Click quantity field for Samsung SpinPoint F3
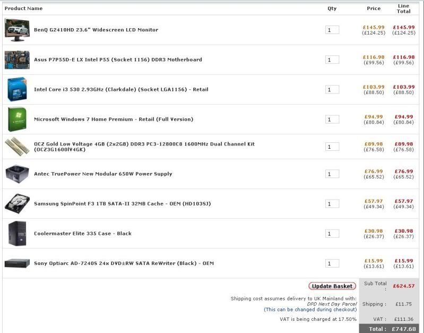Image resolution: width=424 pixels, height=333 pixels. [332, 203]
